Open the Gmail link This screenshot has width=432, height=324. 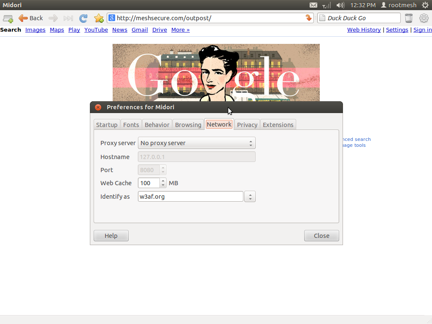pyautogui.click(x=140, y=30)
